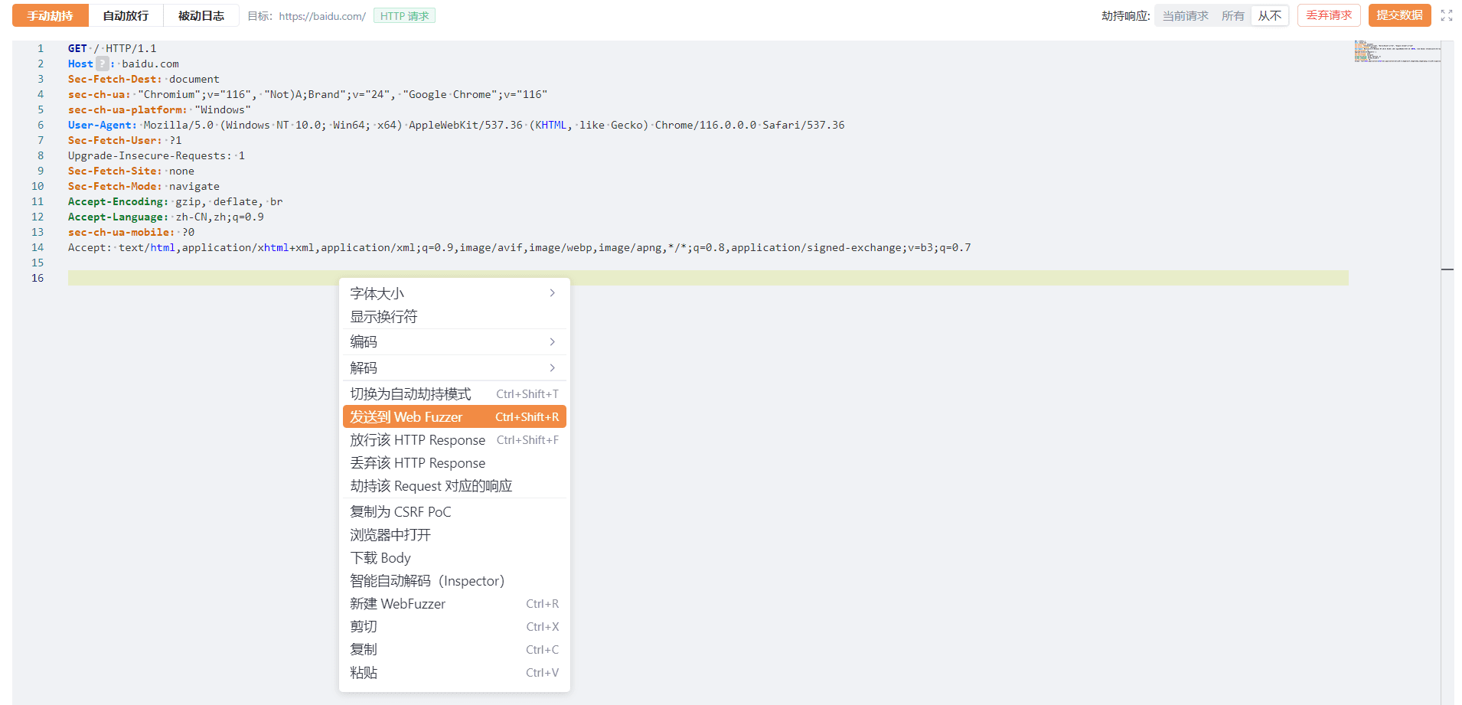Image resolution: width=1462 pixels, height=705 pixels.
Task: Toggle 显示换行符 in context menu
Action: (383, 317)
